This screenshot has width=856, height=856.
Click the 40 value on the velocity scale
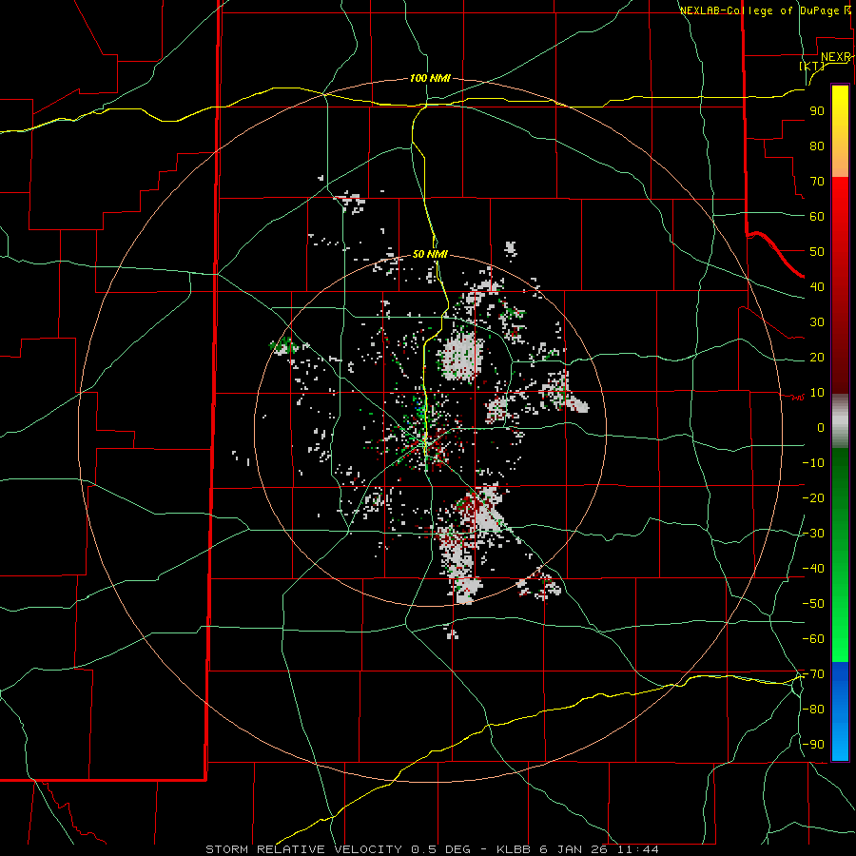point(817,287)
